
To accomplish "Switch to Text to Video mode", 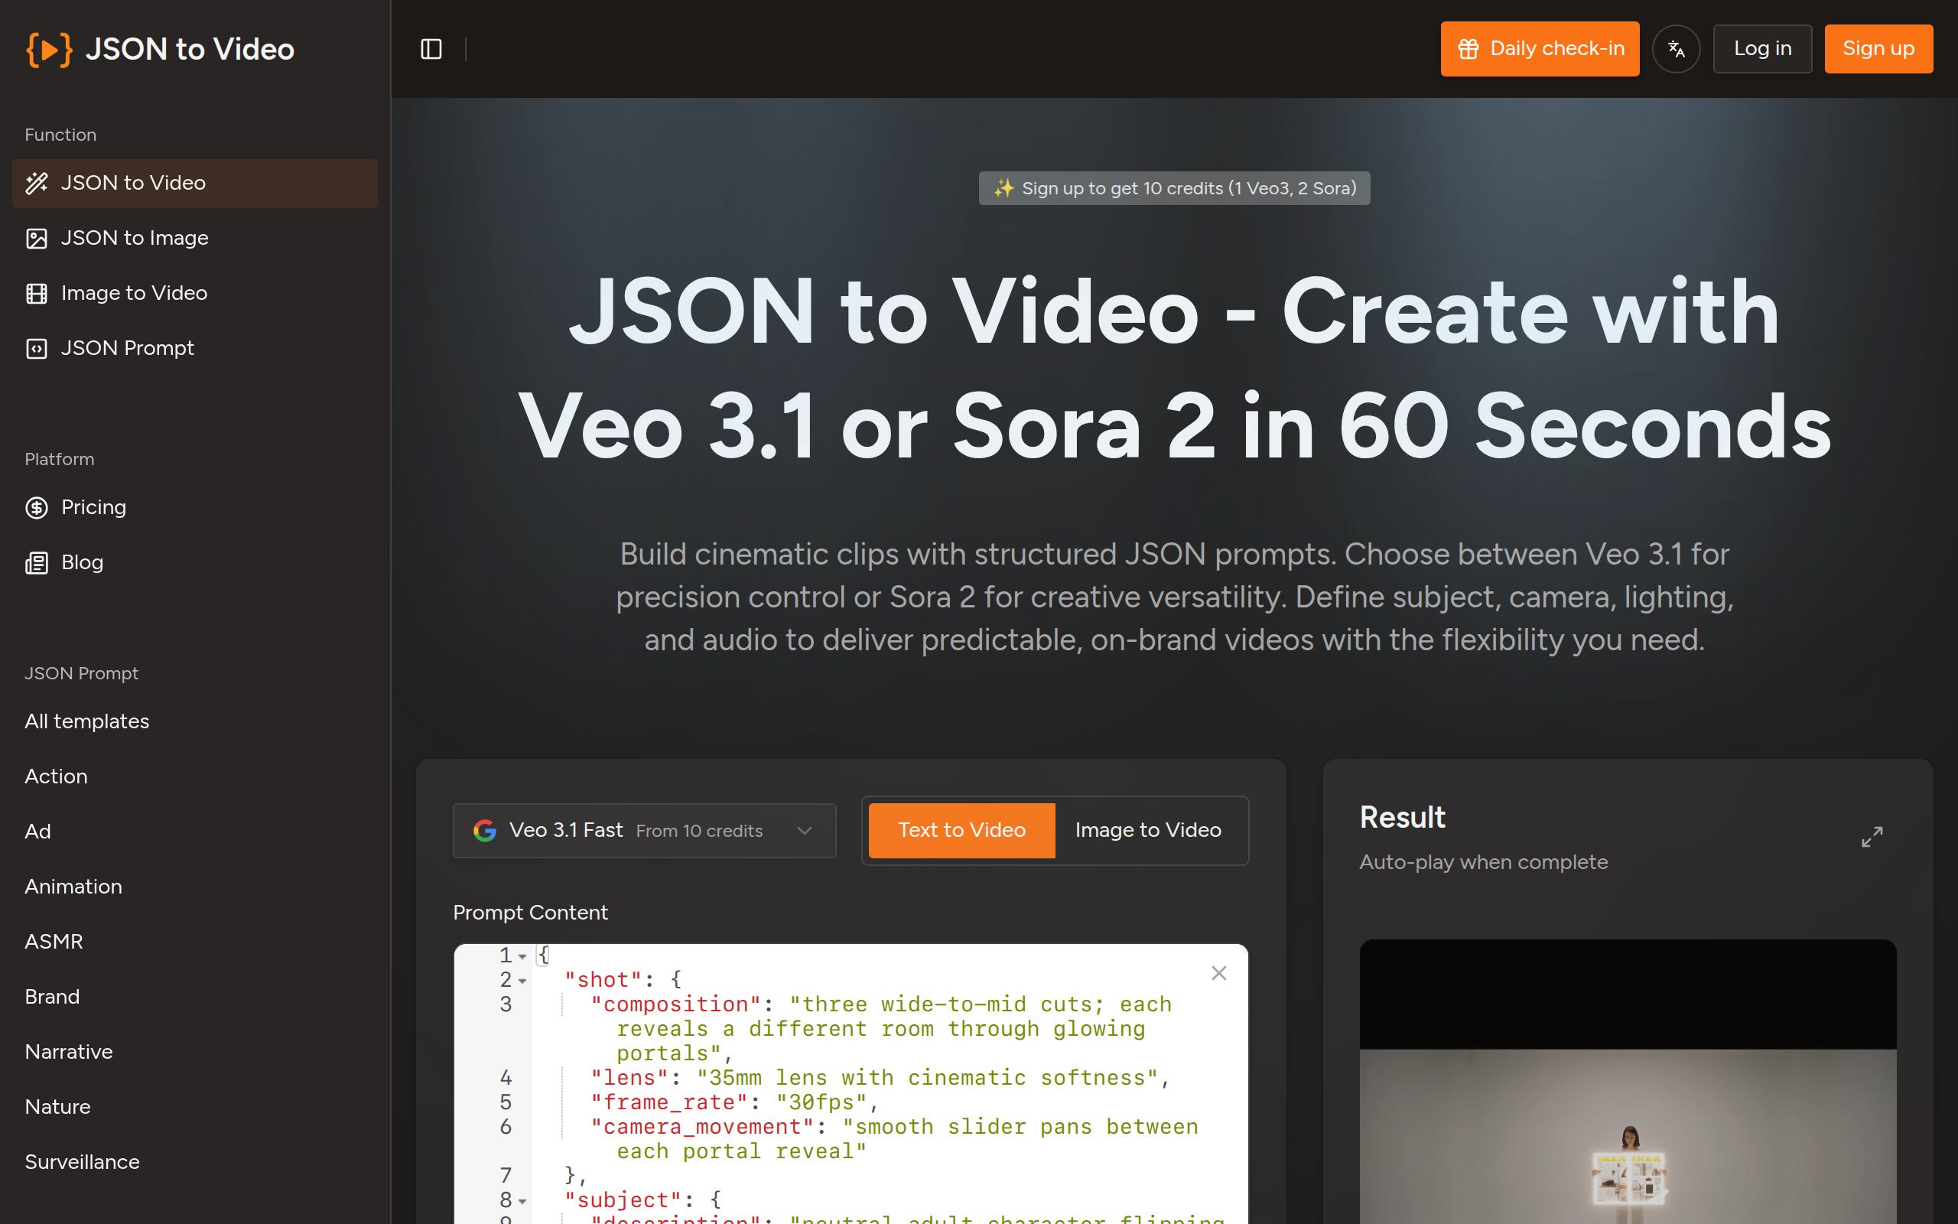I will point(961,831).
